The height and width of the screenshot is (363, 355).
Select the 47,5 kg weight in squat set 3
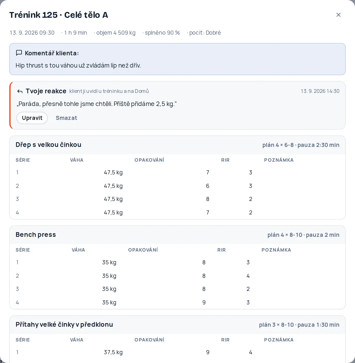click(113, 199)
